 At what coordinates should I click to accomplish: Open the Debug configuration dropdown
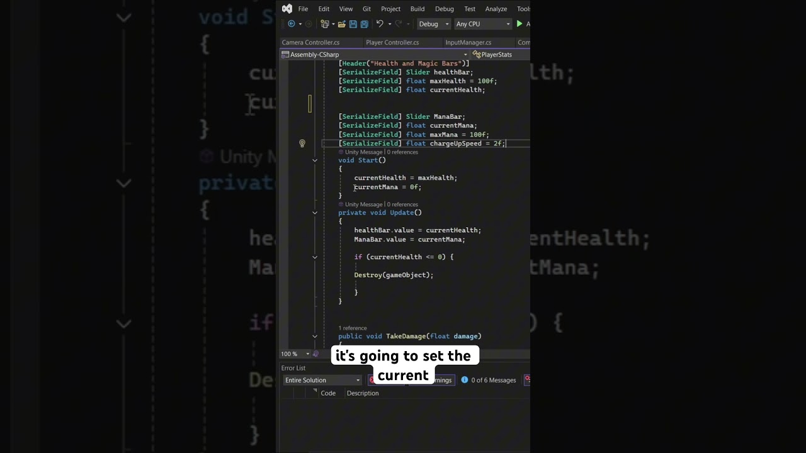point(433,24)
